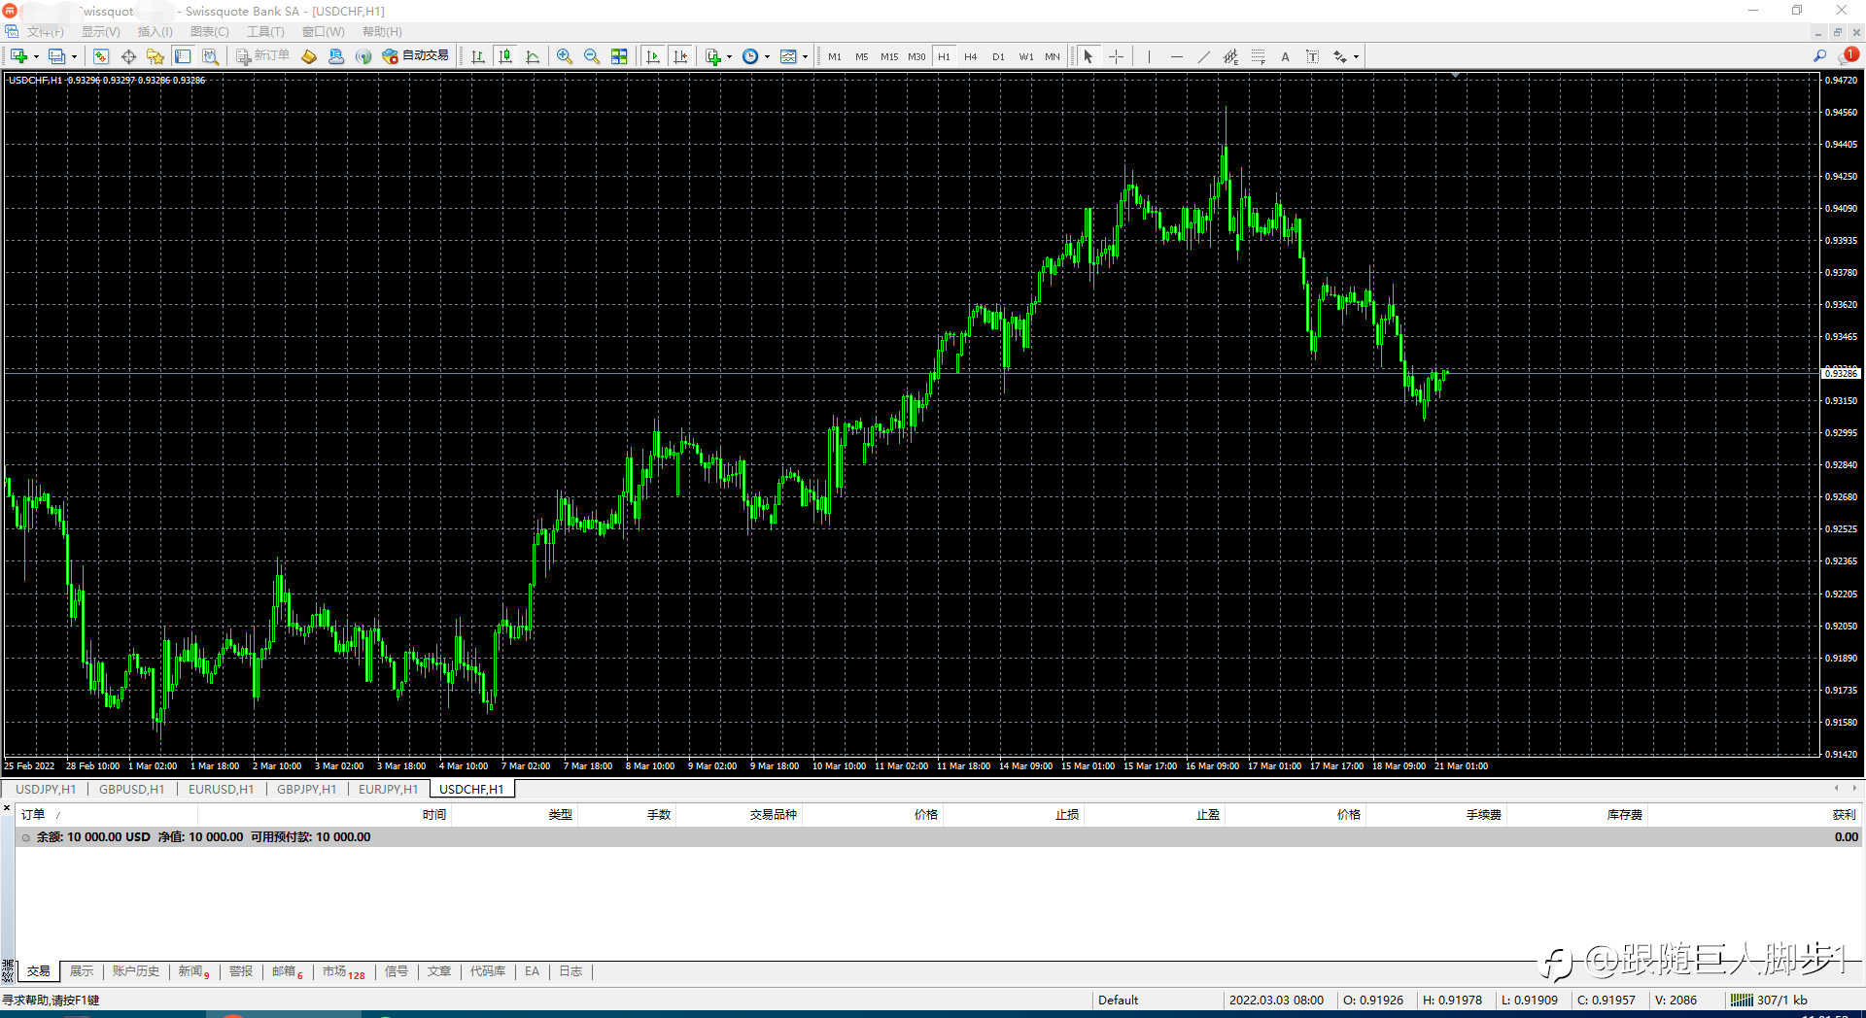Open the chat notification icon
Image resolution: width=1866 pixels, height=1018 pixels.
[1848, 55]
